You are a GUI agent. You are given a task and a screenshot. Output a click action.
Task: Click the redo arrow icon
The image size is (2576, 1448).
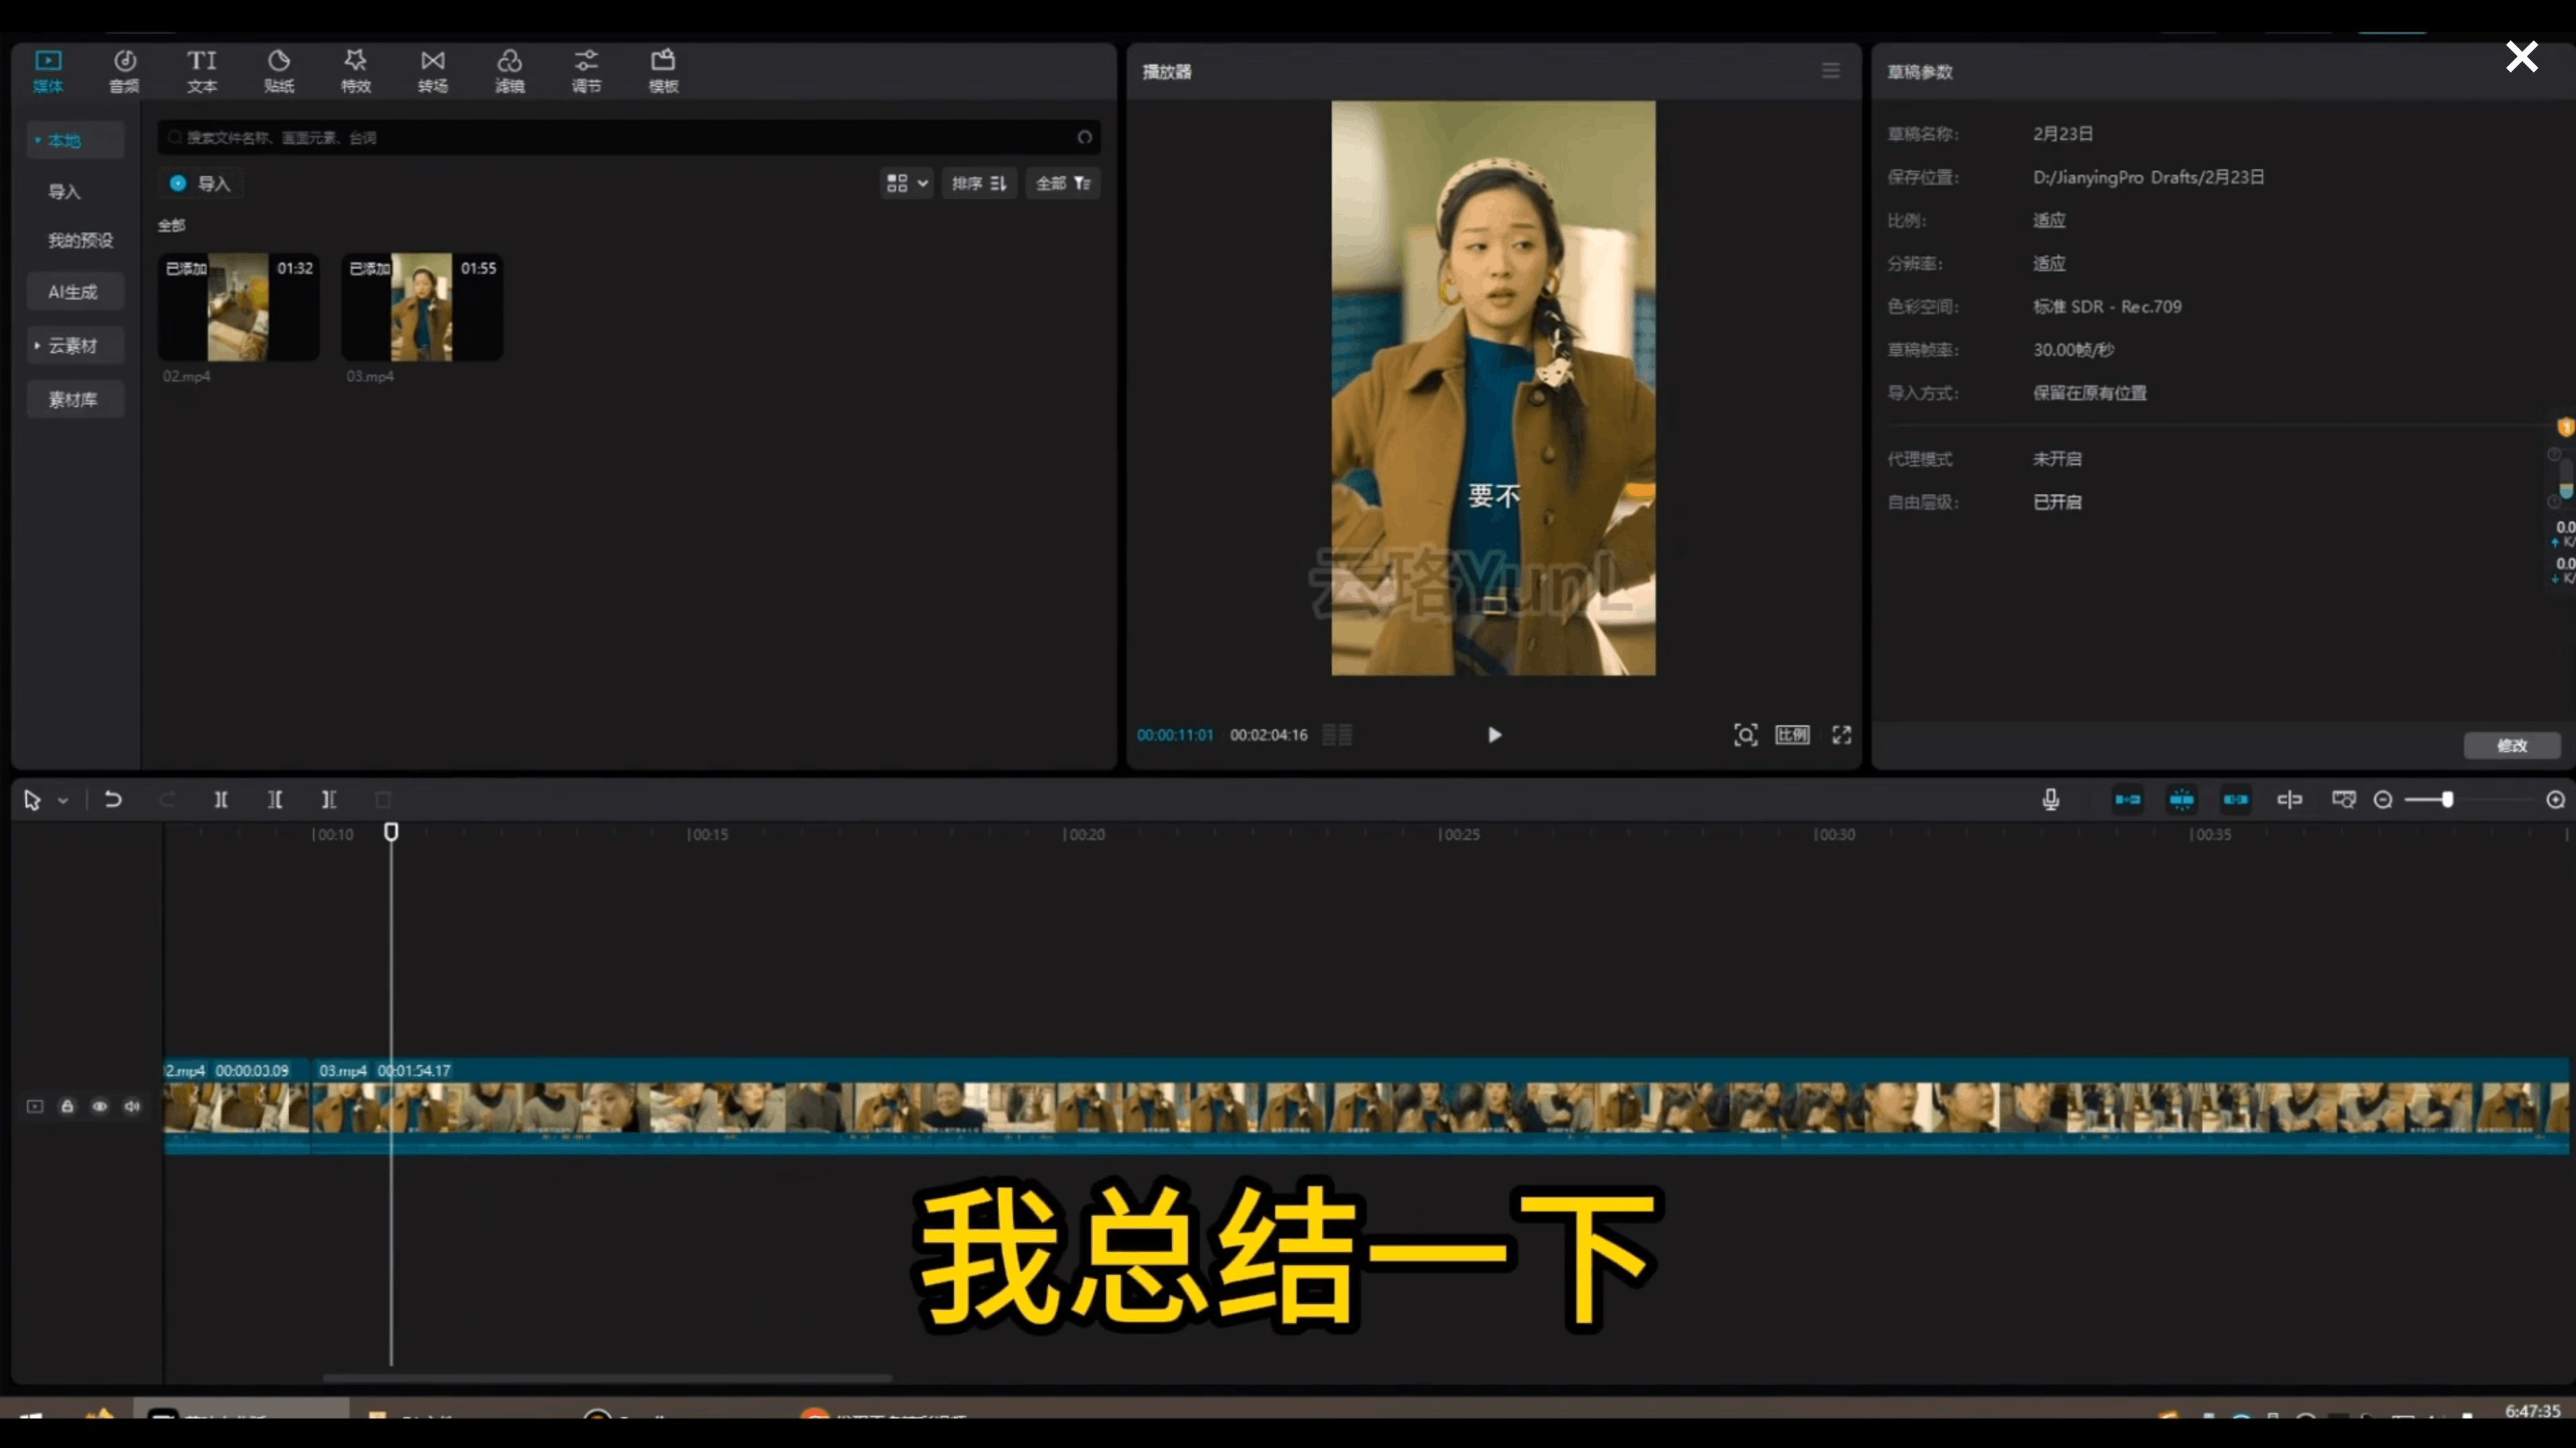tap(167, 799)
